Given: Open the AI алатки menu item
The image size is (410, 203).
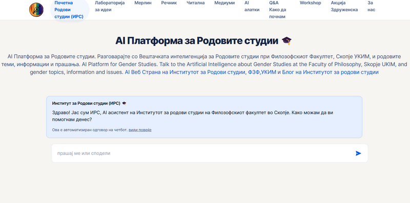Looking at the screenshot, I should 252,6.
